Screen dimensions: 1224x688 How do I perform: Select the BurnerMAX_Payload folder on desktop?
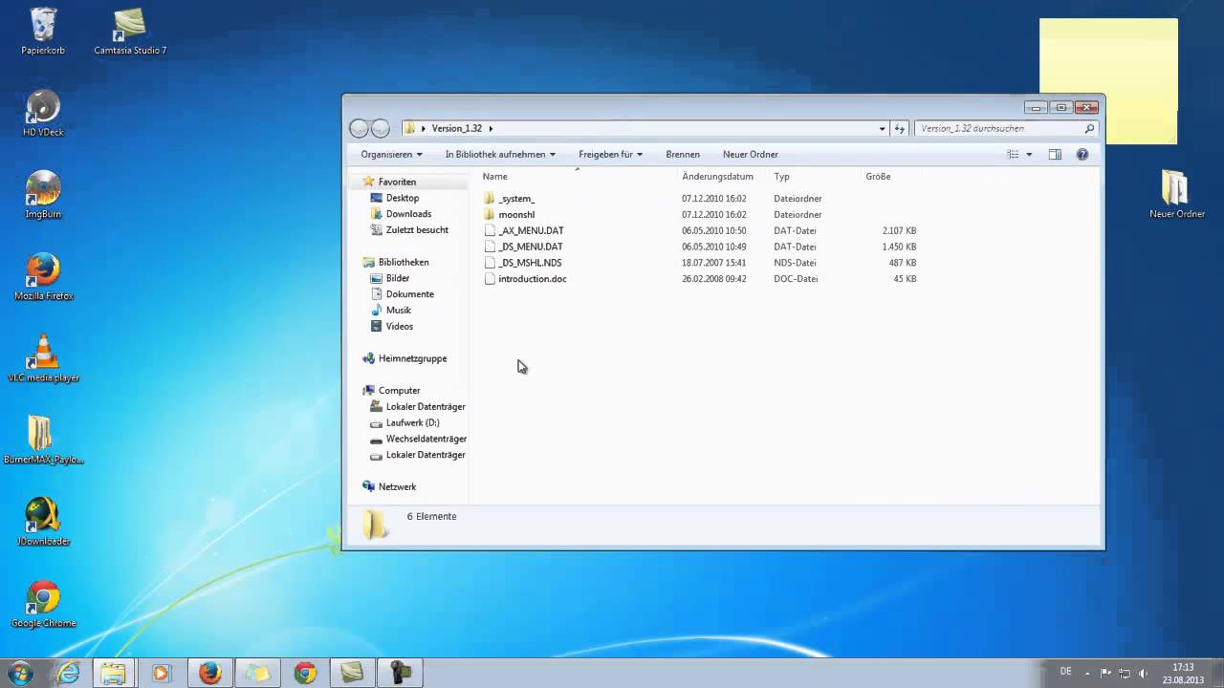[43, 441]
